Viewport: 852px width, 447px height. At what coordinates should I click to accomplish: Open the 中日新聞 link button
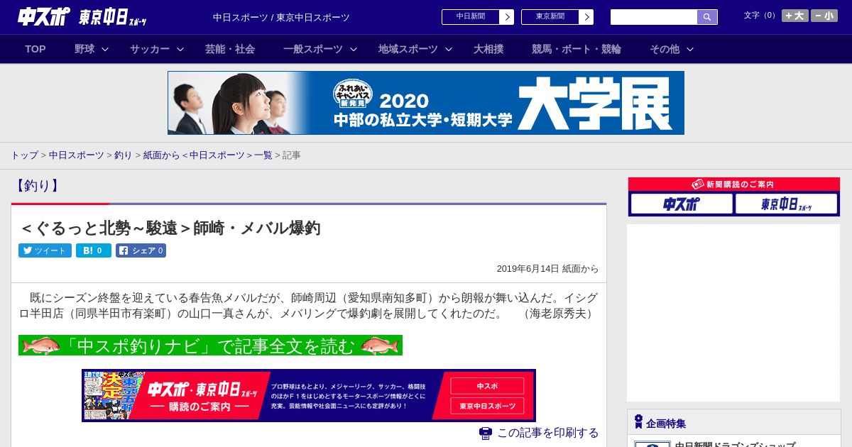point(471,17)
